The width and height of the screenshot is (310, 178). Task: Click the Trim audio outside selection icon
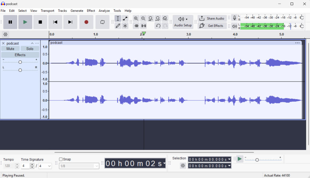136,25
